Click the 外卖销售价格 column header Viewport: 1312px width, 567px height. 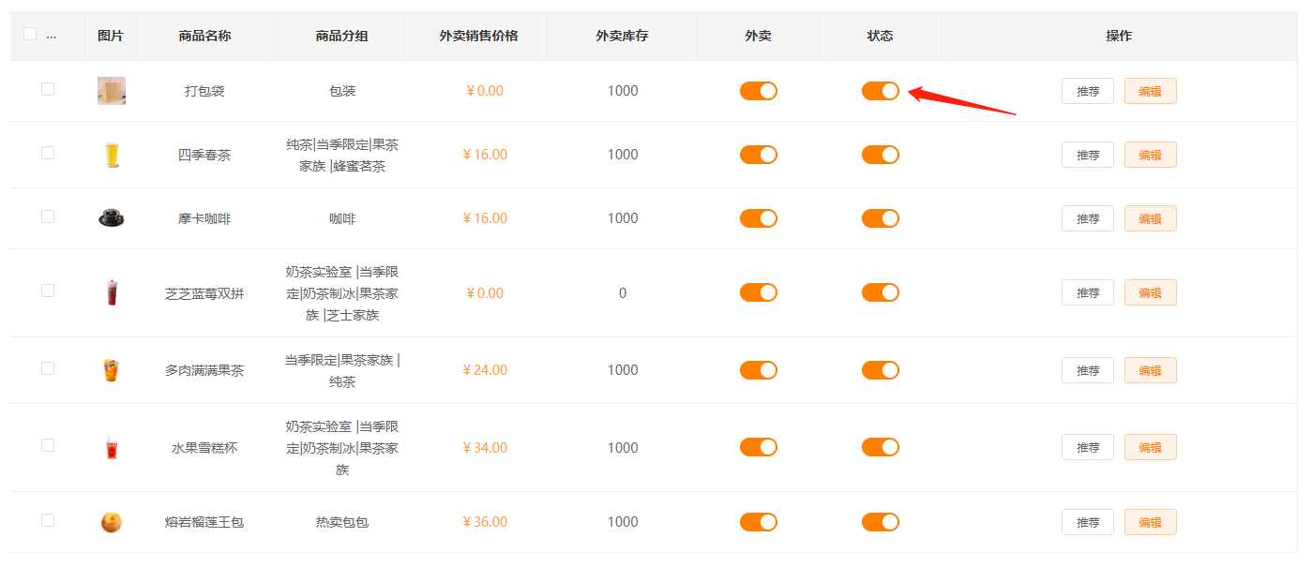click(x=478, y=36)
